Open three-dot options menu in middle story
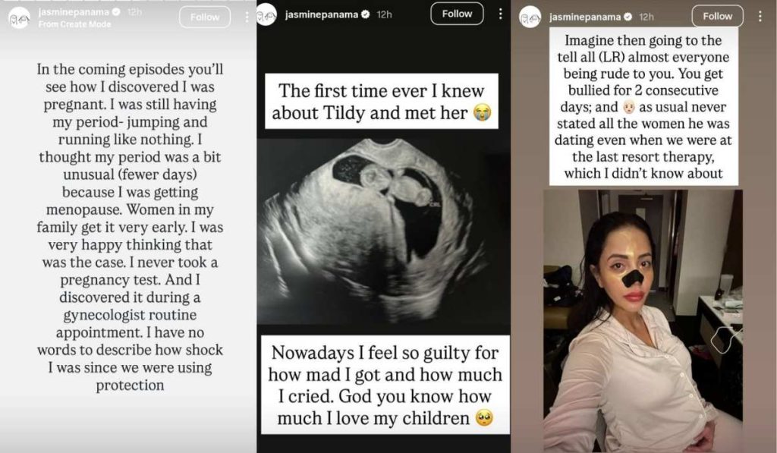This screenshot has height=453, width=777. tap(500, 14)
